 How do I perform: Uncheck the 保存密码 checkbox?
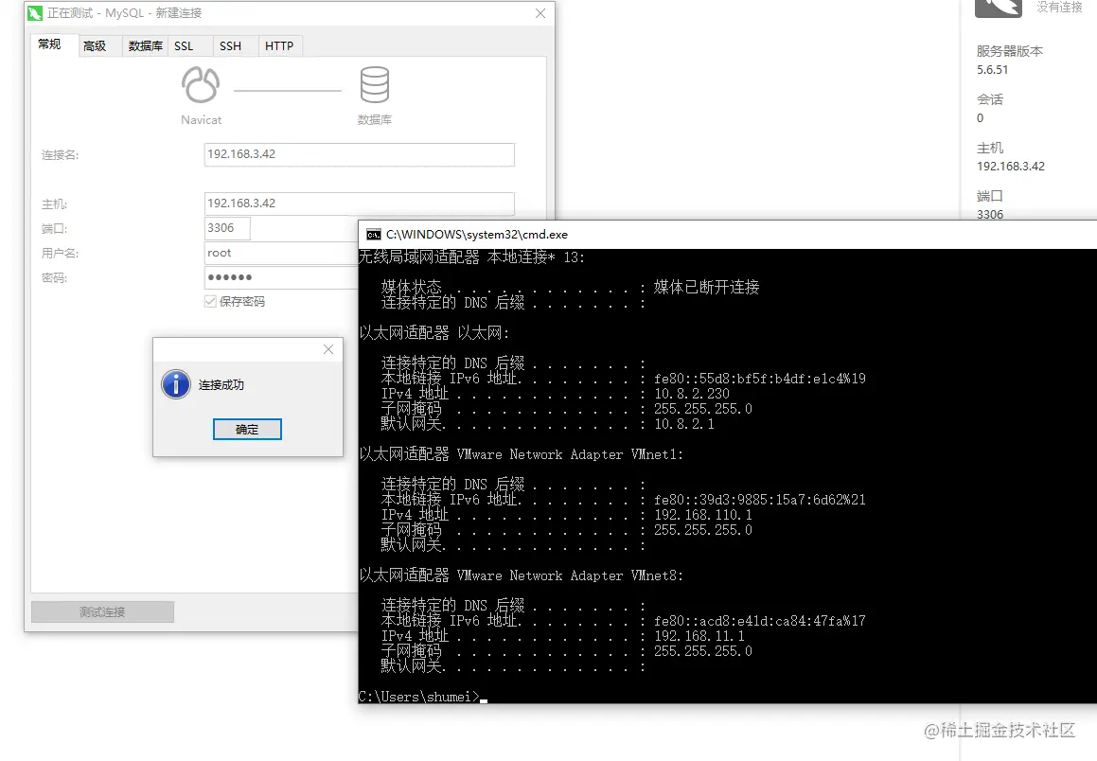pos(210,301)
